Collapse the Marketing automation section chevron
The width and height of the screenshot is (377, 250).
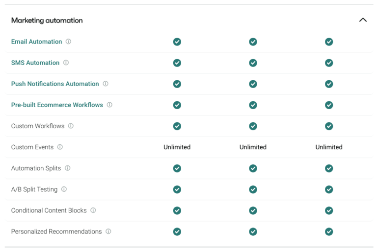coord(363,20)
